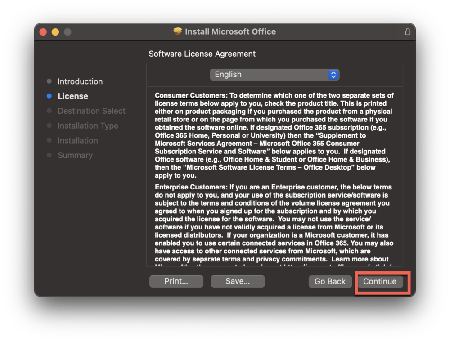Print the license agreement
This screenshot has height=342, width=450.
(x=176, y=281)
